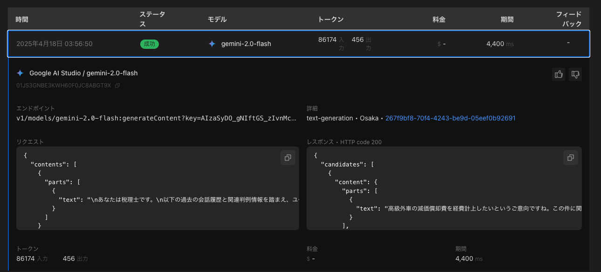This screenshot has height=272, width=601.
Task: Click the text-generation • Osaka detail text
Action: [343, 118]
